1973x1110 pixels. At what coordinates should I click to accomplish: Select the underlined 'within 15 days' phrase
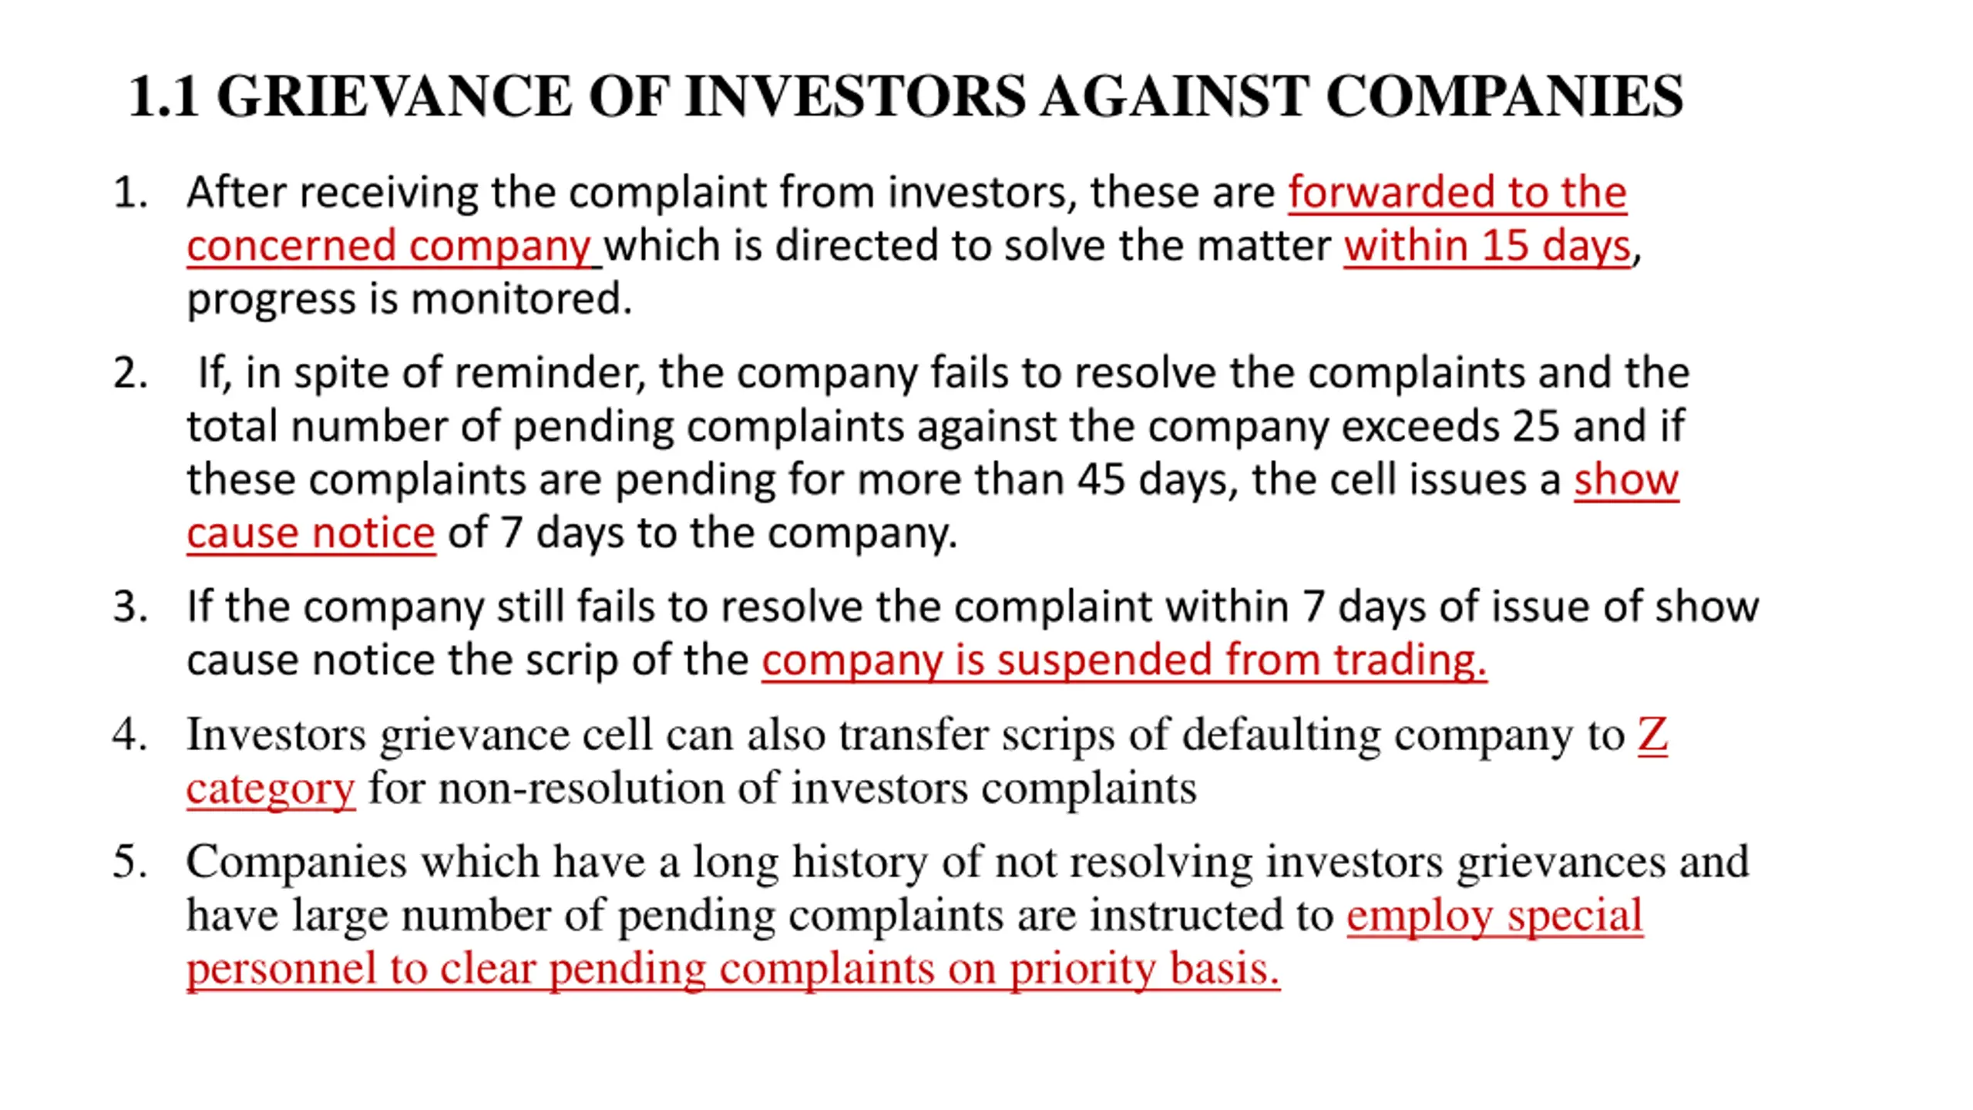1487,247
